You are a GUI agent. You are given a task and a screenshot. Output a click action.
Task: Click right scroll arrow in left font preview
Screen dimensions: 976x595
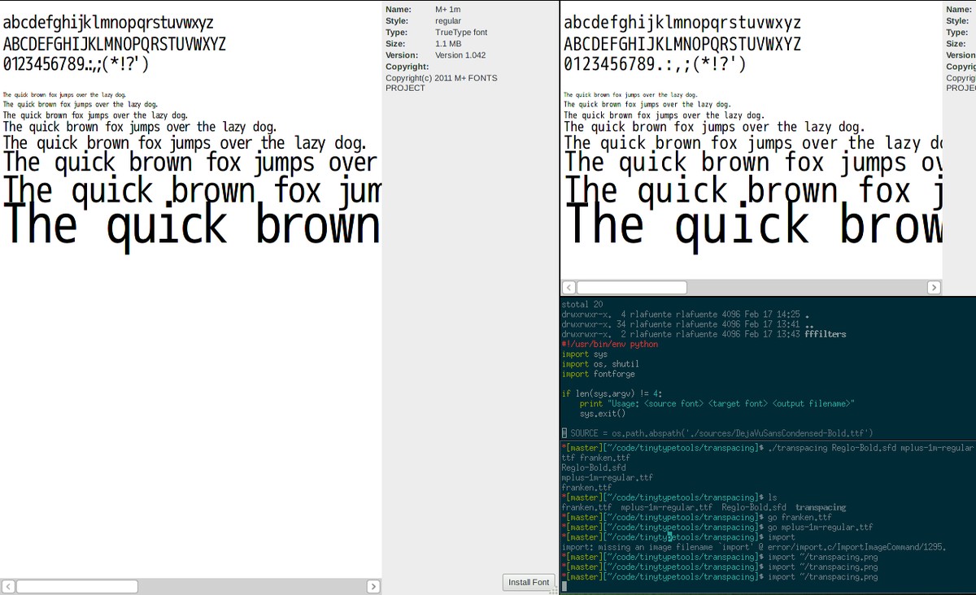pyautogui.click(x=373, y=586)
